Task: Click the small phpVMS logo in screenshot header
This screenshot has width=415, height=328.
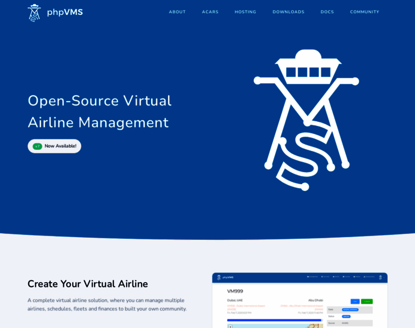Action: click(225, 277)
